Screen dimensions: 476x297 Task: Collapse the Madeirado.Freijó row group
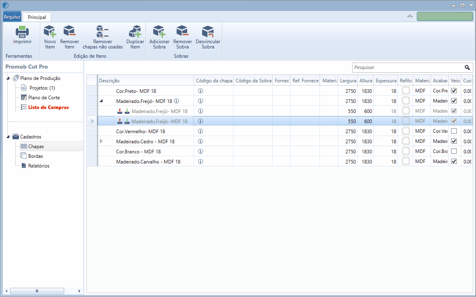101,101
